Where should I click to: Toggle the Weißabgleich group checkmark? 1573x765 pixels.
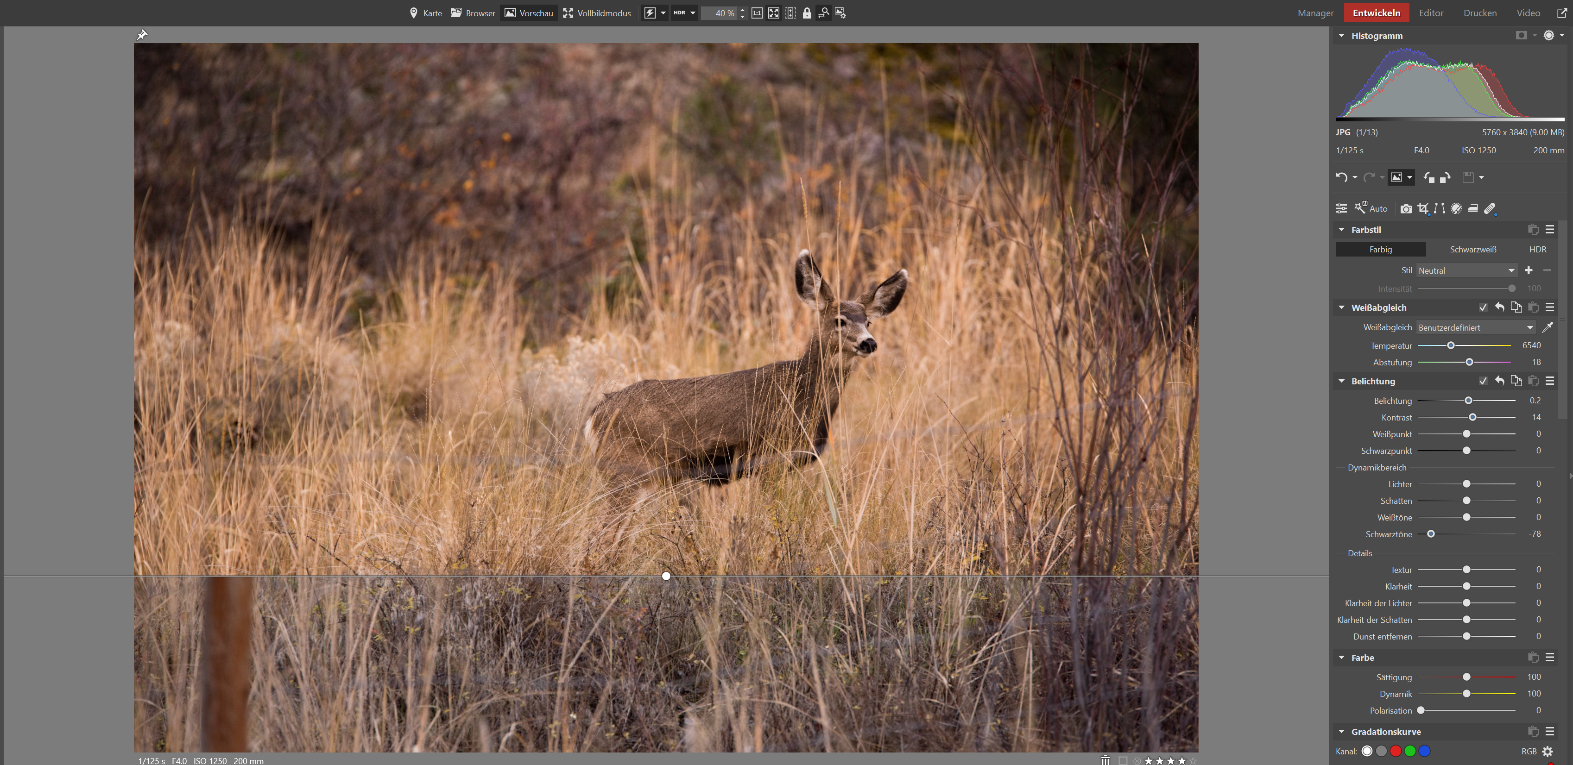(x=1483, y=307)
